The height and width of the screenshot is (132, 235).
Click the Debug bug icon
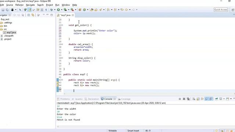(51, 10)
